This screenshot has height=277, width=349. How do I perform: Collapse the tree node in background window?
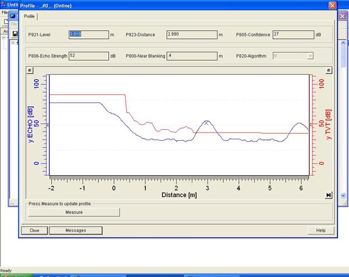click(x=13, y=42)
